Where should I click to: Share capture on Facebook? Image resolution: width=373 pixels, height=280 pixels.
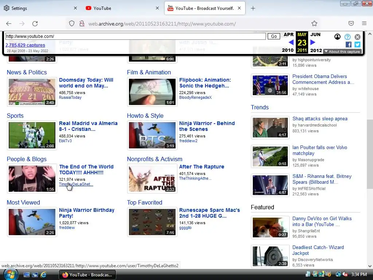349,44
